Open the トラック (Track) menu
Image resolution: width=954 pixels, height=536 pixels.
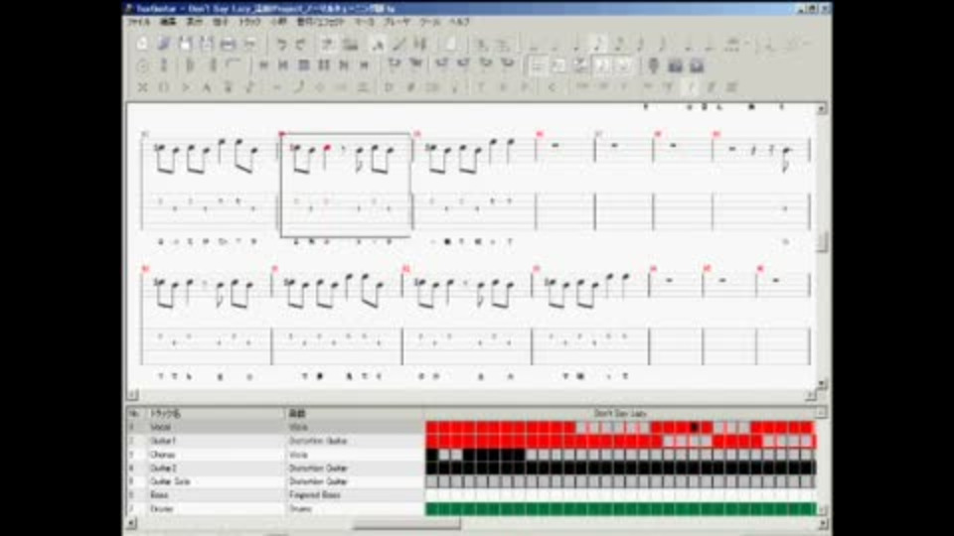249,21
